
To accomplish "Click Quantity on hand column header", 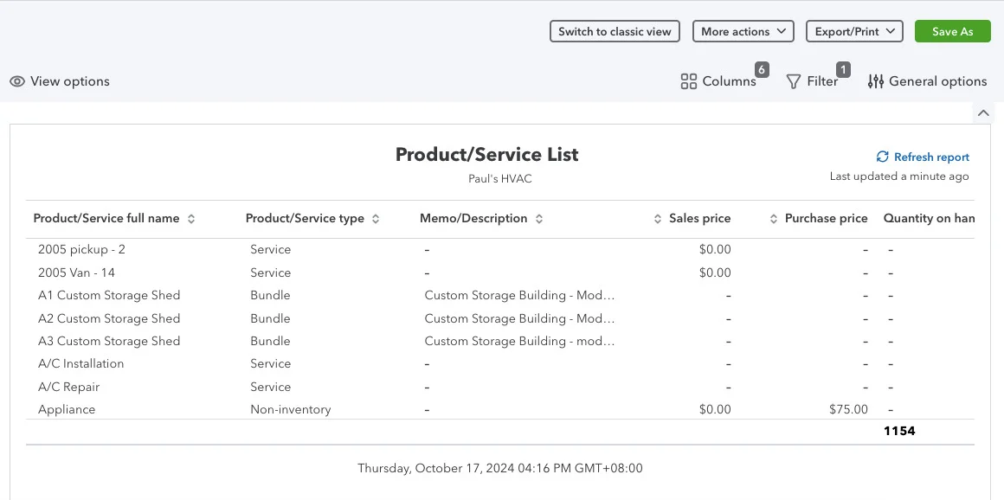I will point(929,218).
